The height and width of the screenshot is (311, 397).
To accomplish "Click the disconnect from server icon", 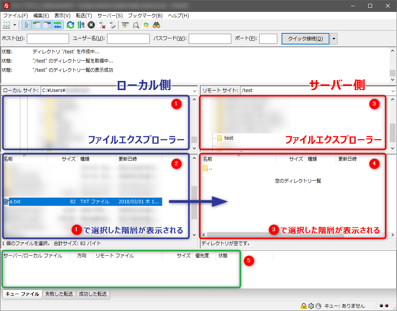I will 102,25.
